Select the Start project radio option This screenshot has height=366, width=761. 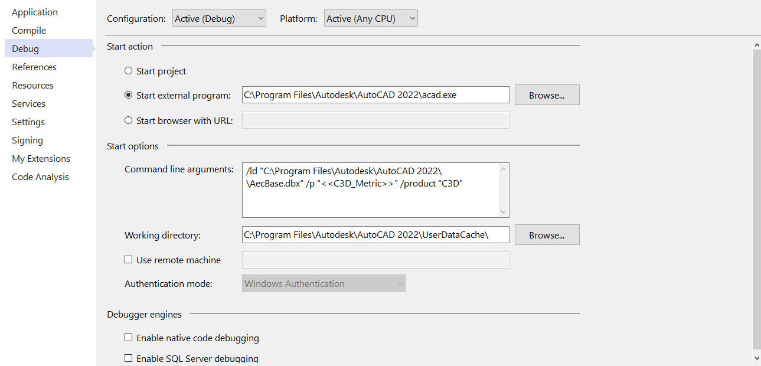(129, 71)
